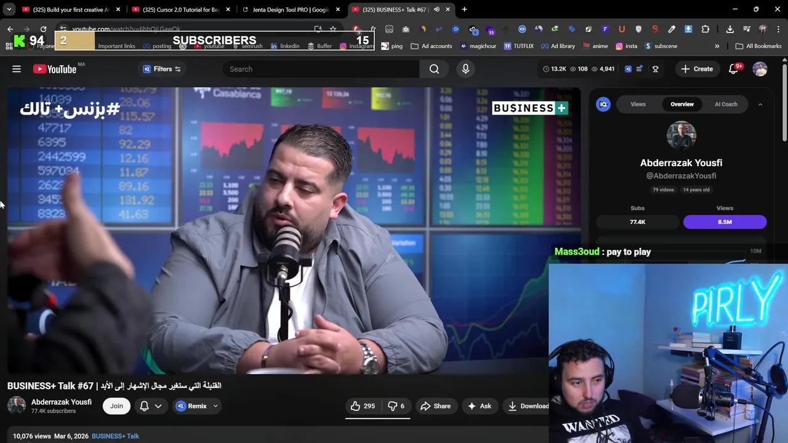Click the eyedropper extension icon
The image size is (788, 443).
672,29
